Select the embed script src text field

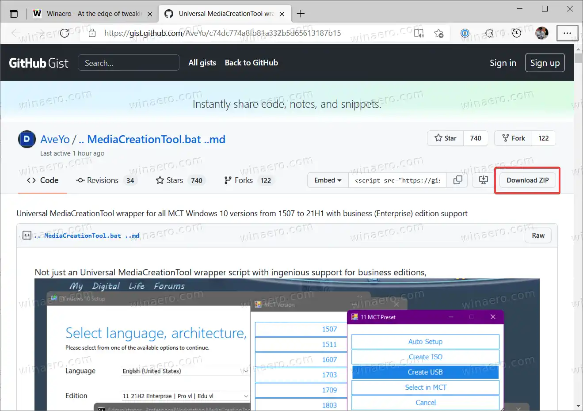point(398,180)
